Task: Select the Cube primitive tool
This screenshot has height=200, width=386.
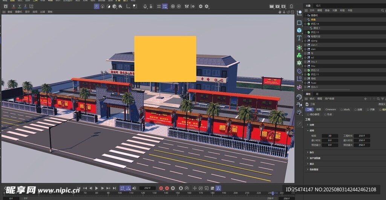Action: pos(299,30)
